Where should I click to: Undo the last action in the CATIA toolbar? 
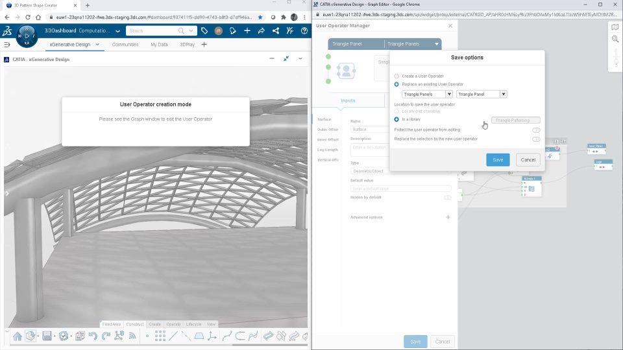tap(93, 336)
